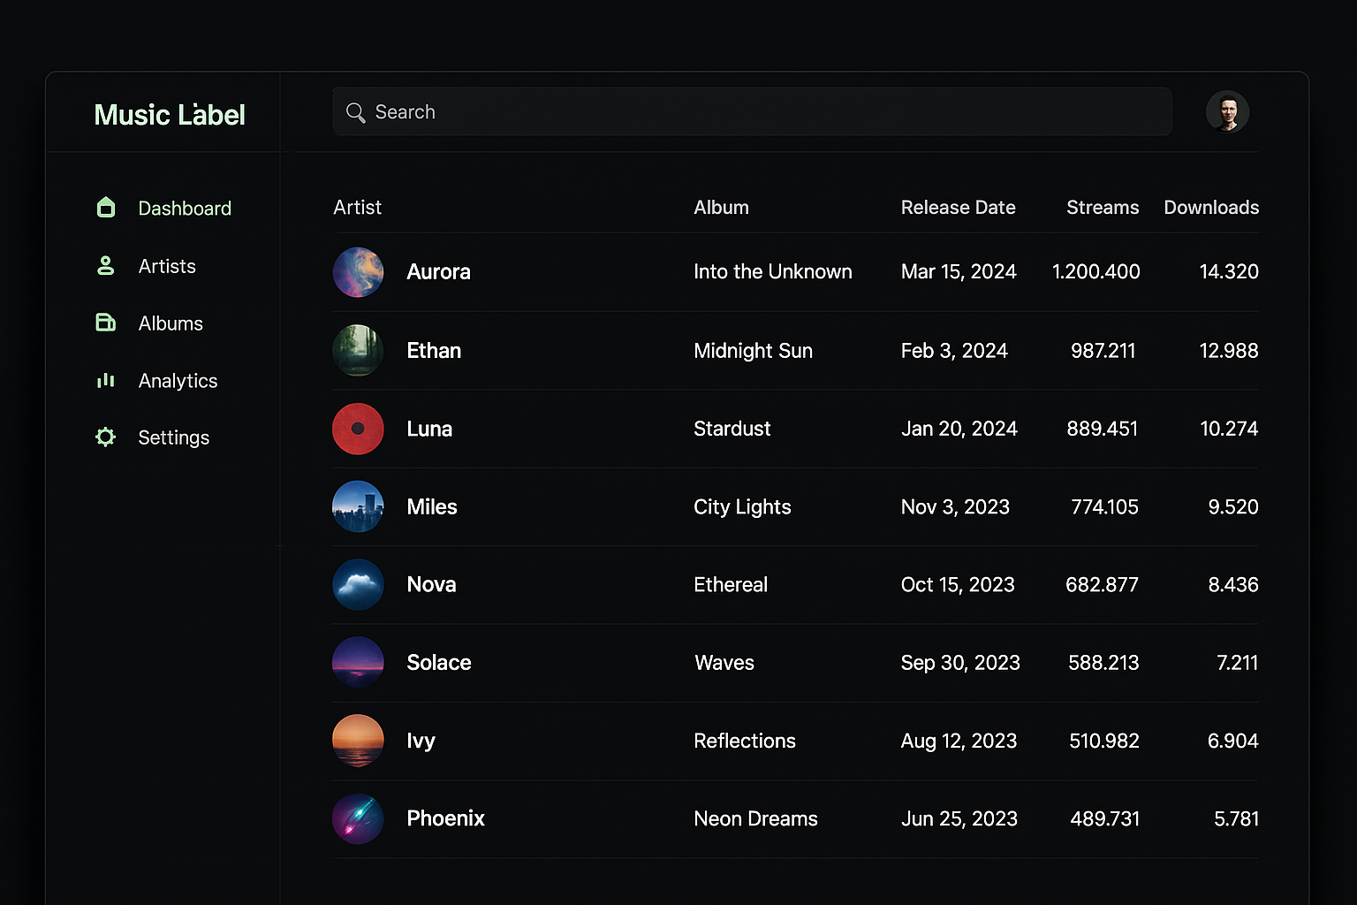Click the Artists person icon
Screen dimensions: 1357x905
[105, 265]
